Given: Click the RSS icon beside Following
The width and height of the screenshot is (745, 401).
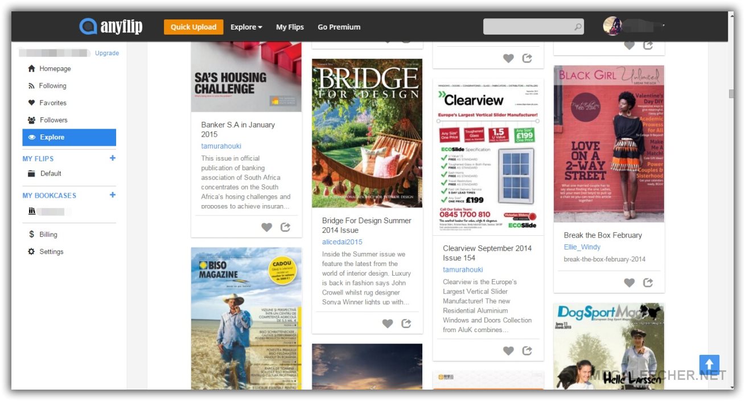Looking at the screenshot, I should point(31,85).
